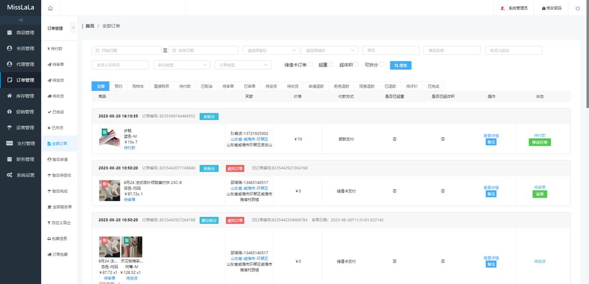Open 会员管理 in the main sidebar
This screenshot has height=284, width=589.
tap(21, 49)
